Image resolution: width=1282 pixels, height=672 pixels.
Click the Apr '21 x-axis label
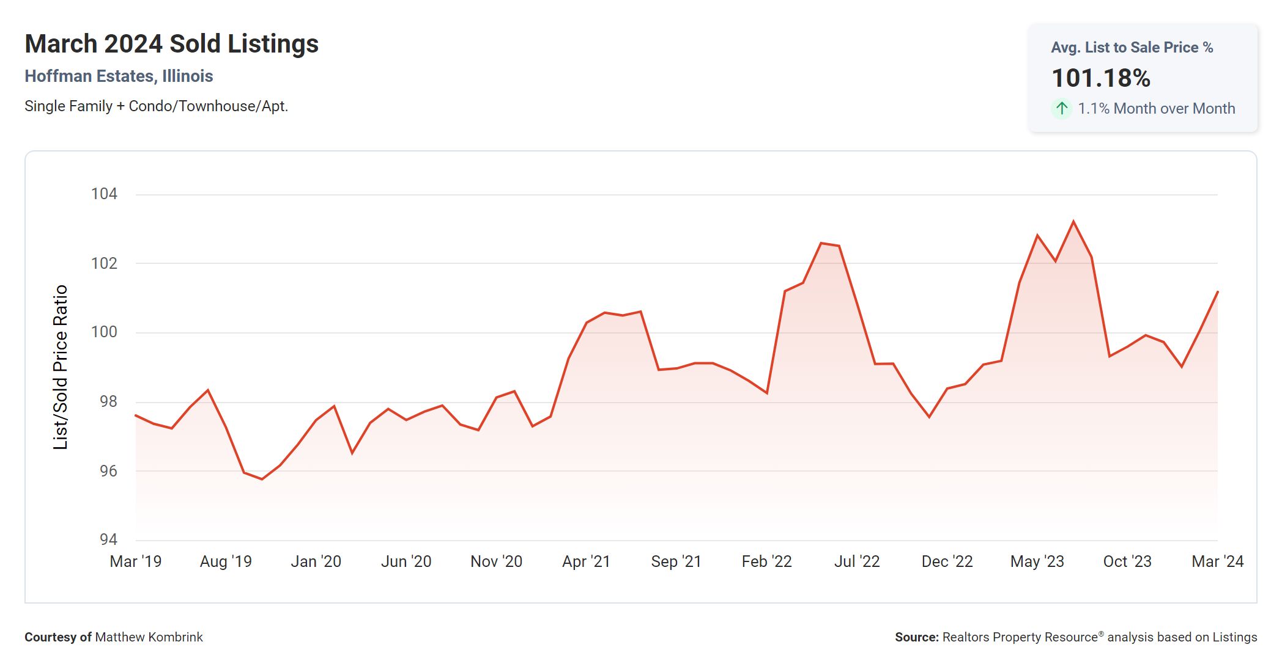(586, 561)
